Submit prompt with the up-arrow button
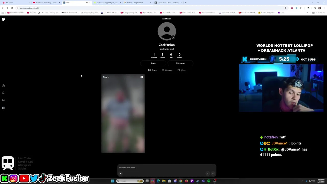 click(x=213, y=174)
